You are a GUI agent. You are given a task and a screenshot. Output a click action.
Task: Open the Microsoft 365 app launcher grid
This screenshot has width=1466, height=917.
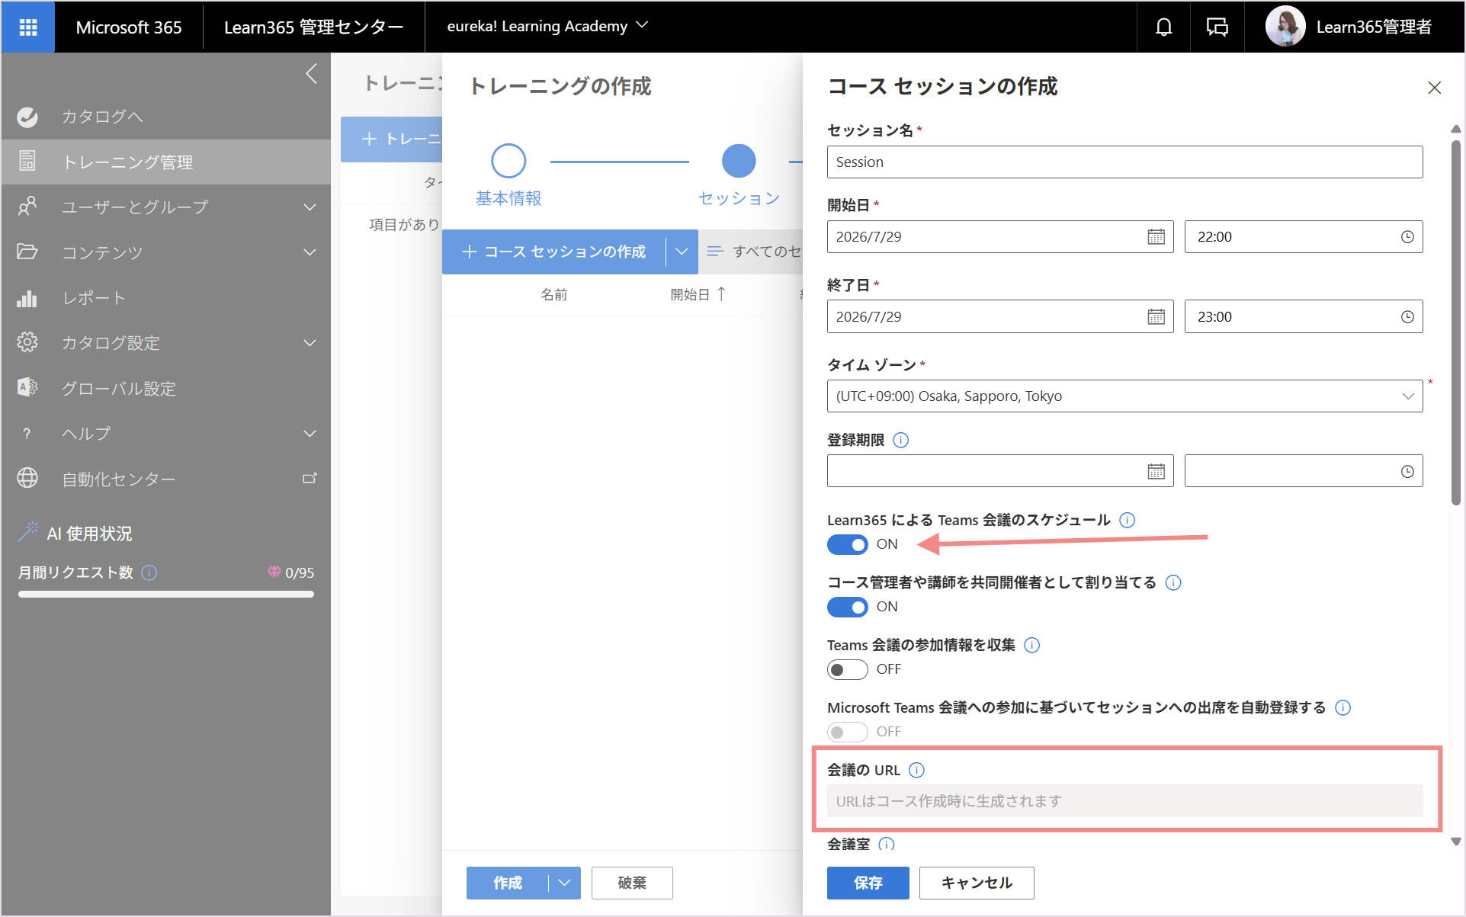28,27
